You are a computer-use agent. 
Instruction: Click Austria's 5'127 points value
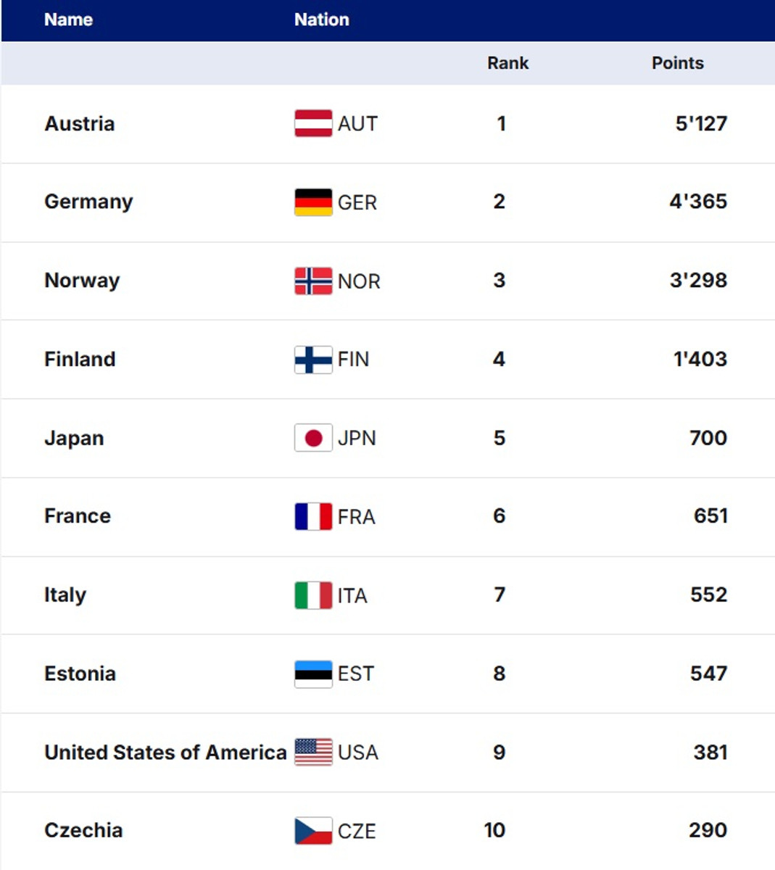tap(700, 124)
